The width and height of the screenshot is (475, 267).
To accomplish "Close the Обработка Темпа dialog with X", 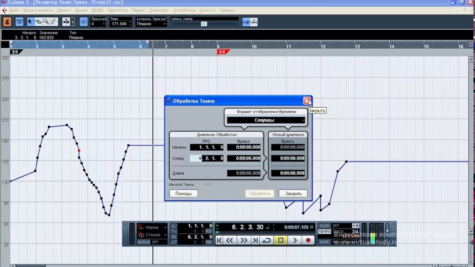I will [307, 100].
